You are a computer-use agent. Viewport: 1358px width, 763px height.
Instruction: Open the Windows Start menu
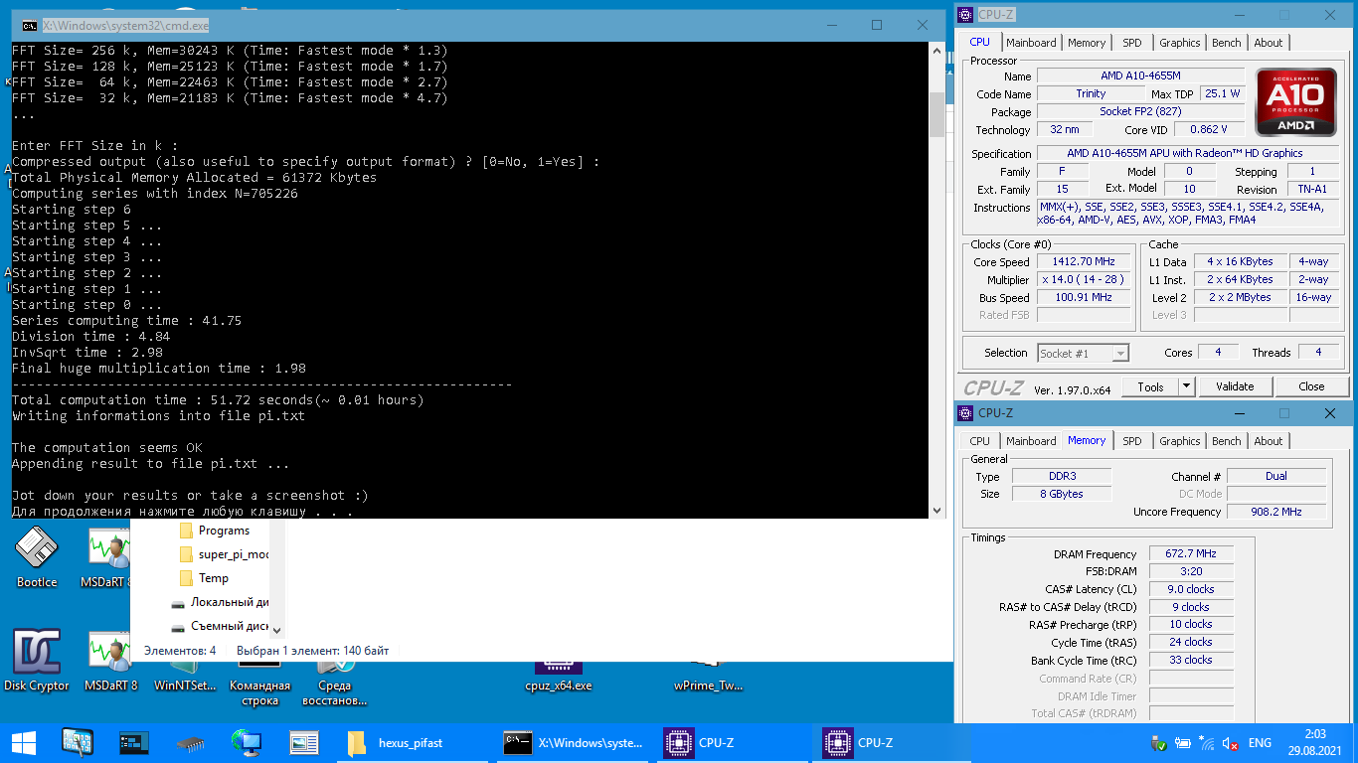click(x=23, y=742)
